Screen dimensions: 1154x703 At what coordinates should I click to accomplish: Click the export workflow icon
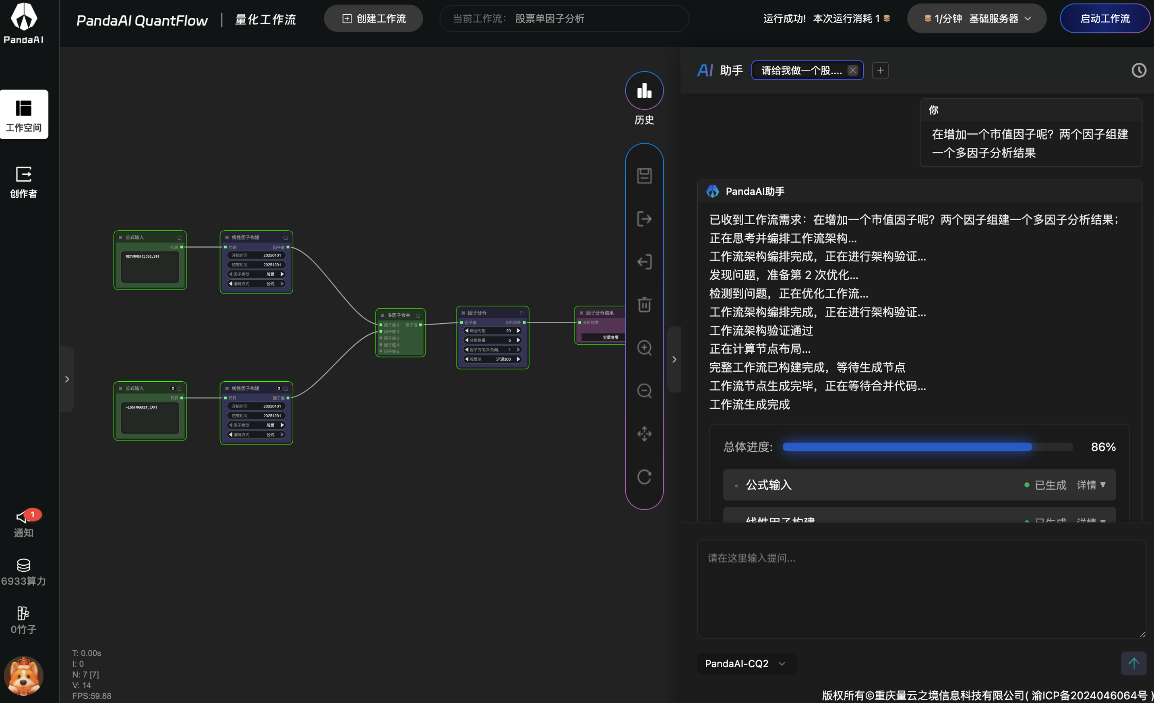click(644, 219)
